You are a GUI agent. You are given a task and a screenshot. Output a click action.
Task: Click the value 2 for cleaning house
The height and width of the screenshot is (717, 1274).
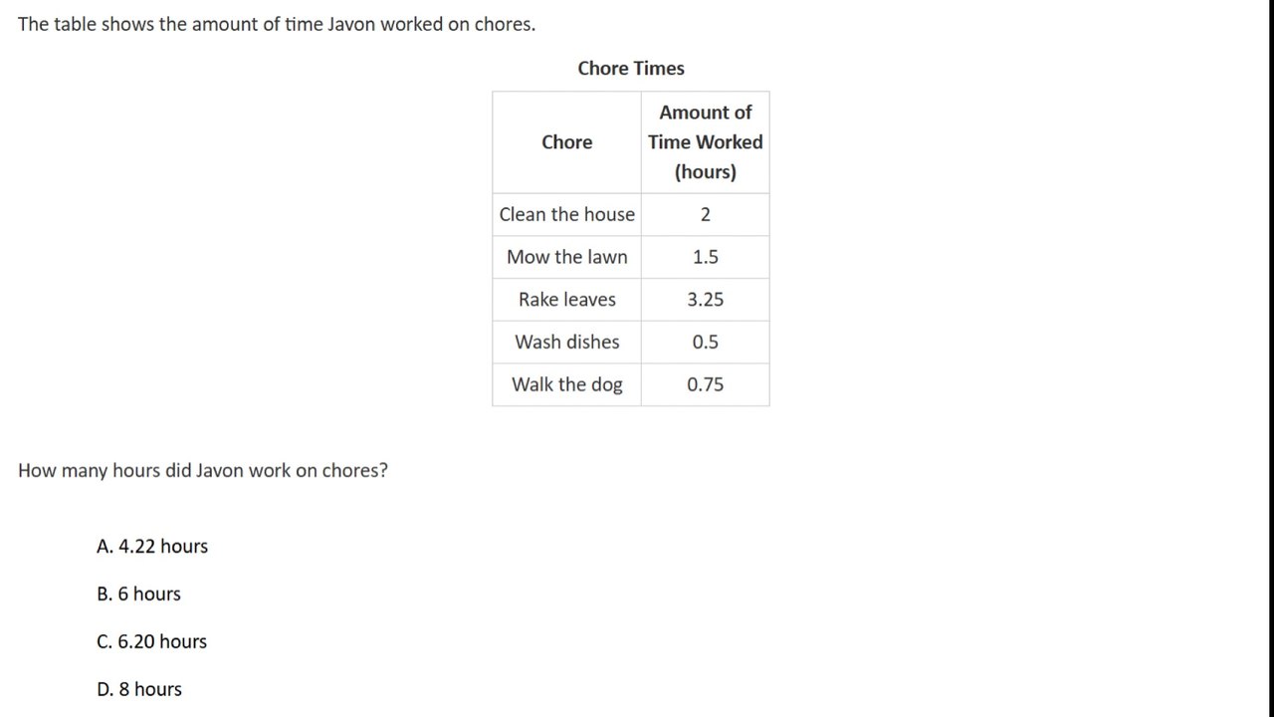coord(705,214)
